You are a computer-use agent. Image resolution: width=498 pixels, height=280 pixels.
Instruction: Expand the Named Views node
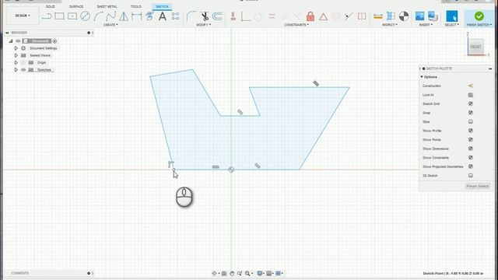coord(16,55)
